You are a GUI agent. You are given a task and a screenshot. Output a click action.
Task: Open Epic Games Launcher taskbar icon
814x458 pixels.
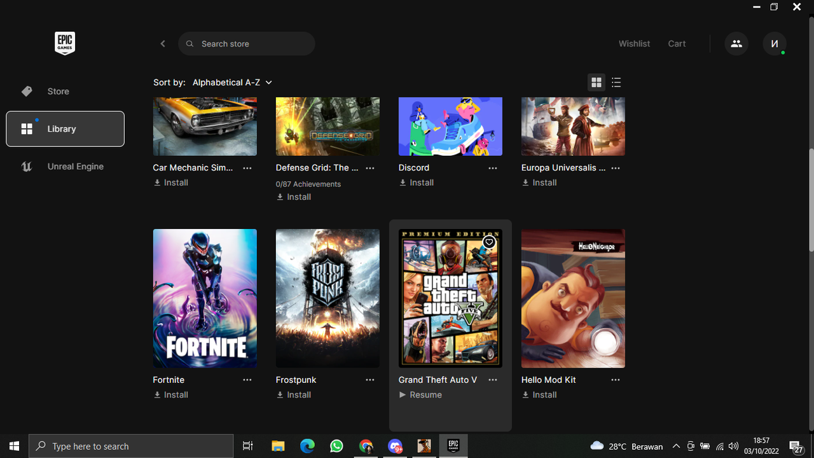453,447
